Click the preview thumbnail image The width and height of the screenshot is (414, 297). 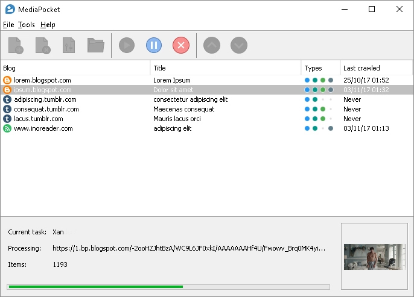coord(375,257)
